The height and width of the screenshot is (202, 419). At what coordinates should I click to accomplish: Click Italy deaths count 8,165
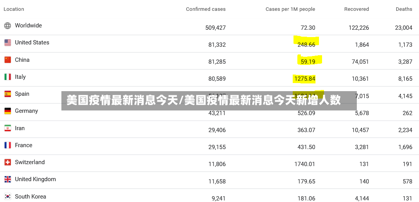coord(405,79)
